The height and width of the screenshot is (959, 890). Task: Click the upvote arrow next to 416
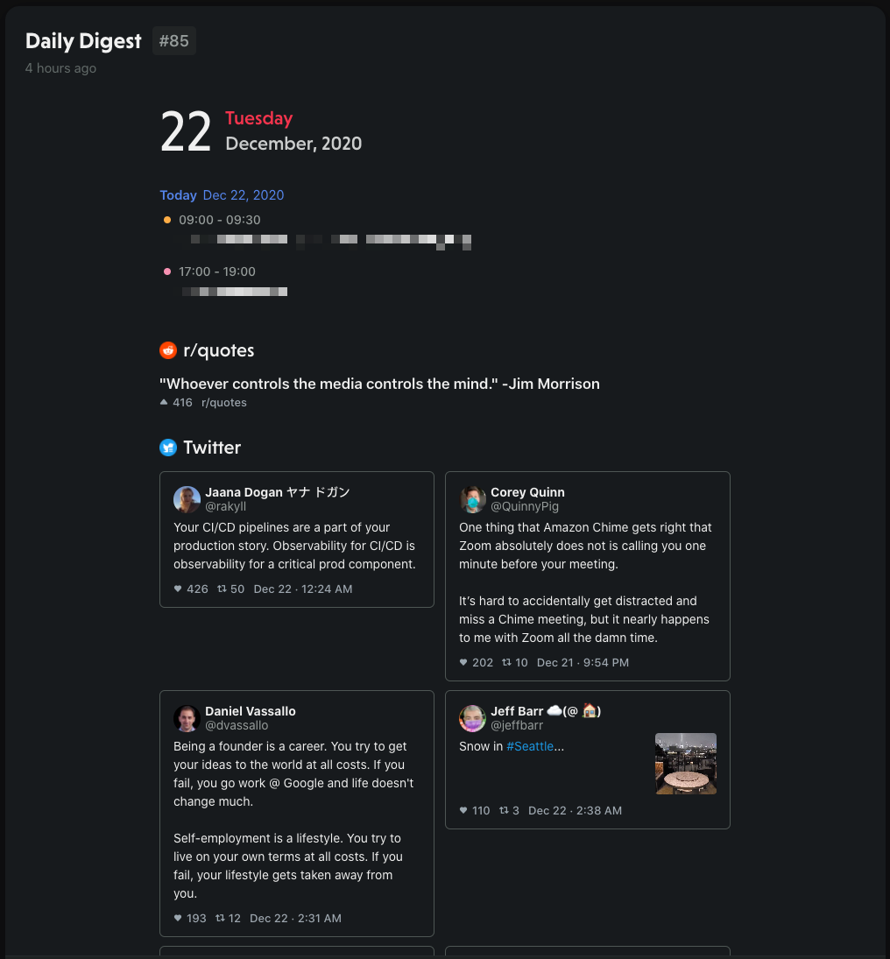point(164,403)
